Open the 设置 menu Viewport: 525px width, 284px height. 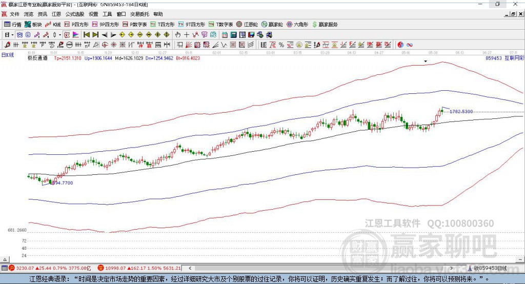[x=93, y=14]
